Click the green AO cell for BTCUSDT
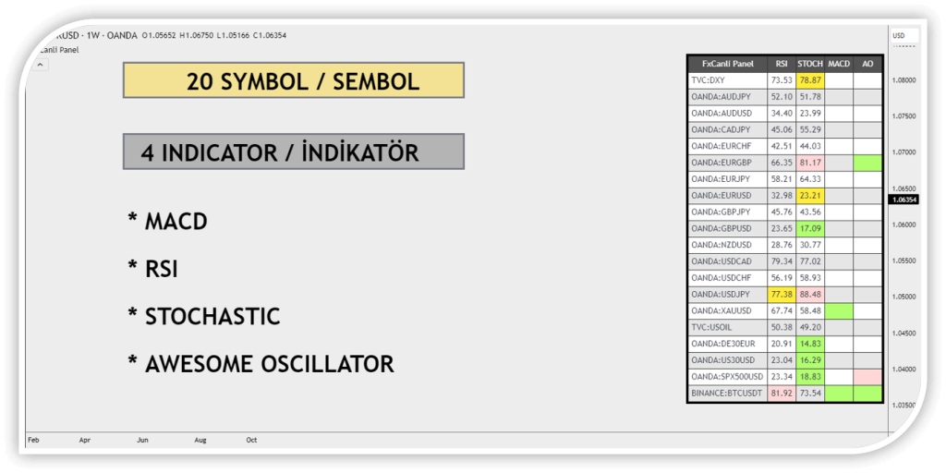The image size is (946, 473). (x=867, y=394)
